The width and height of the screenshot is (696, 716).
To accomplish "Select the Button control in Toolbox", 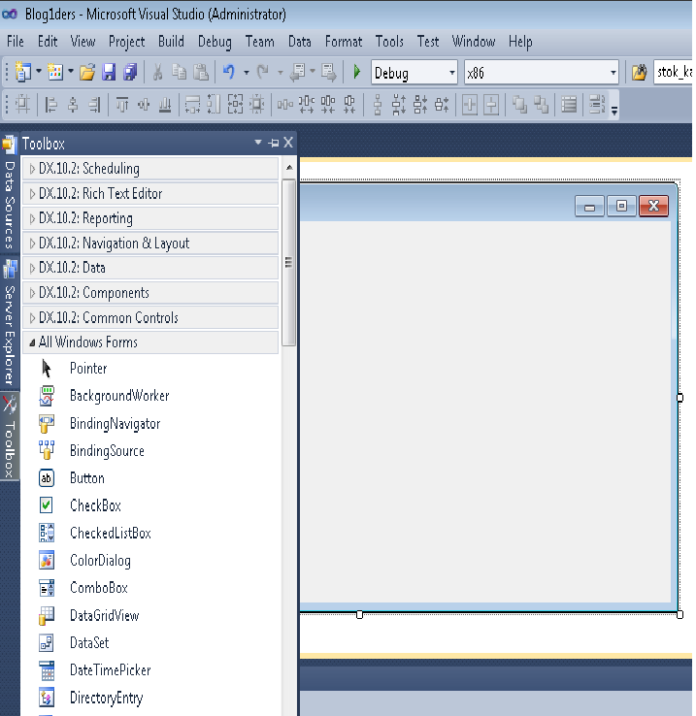I will point(150,478).
